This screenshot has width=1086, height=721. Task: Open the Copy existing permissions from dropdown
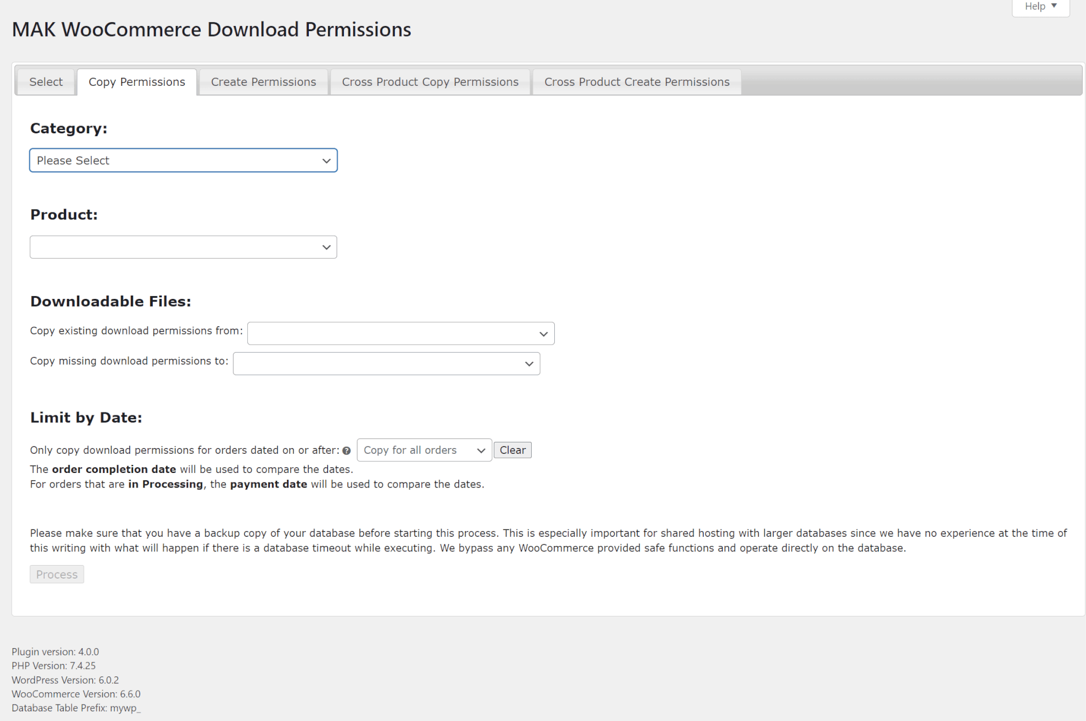tap(400, 333)
